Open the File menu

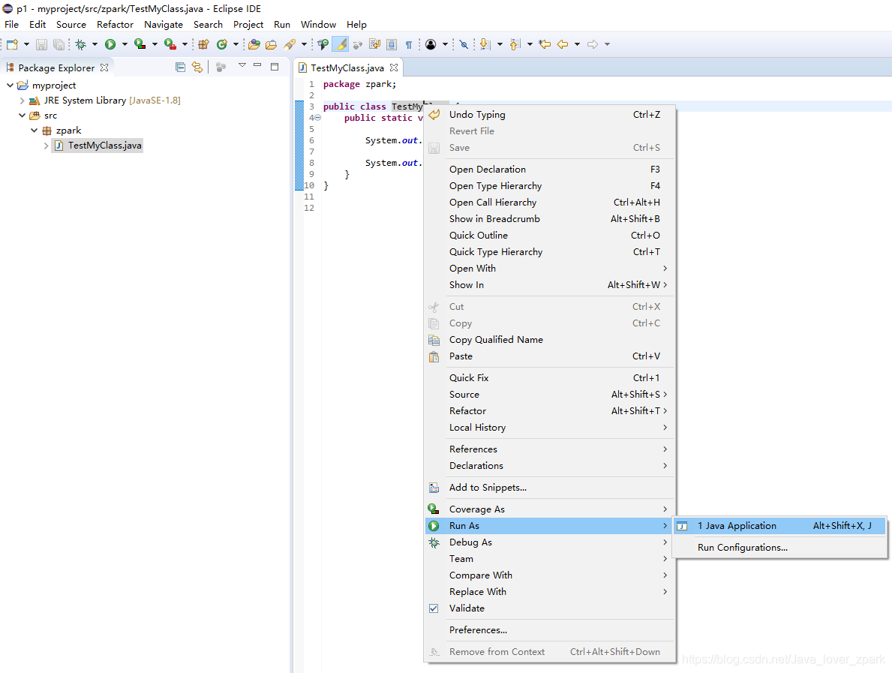[x=11, y=25]
